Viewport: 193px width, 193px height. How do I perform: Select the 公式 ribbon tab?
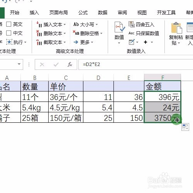pos(83,13)
